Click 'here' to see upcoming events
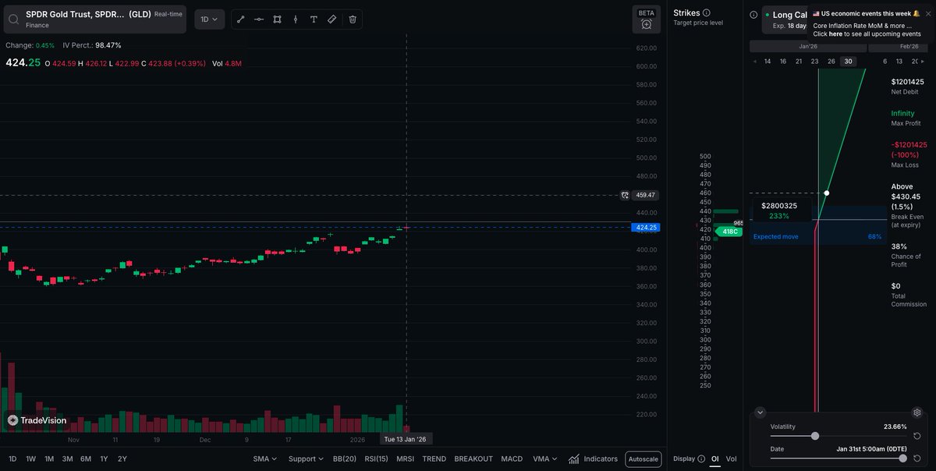Viewport: 936px width, 471px height. [x=835, y=34]
